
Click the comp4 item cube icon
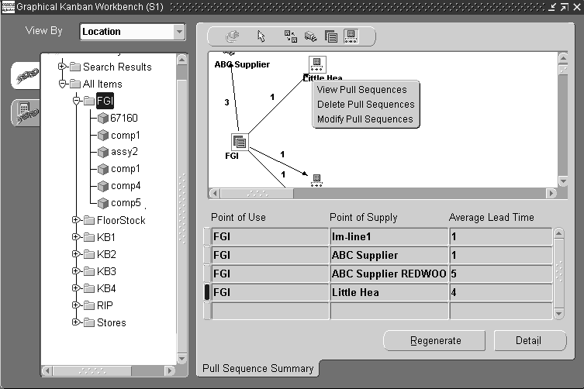tap(103, 186)
